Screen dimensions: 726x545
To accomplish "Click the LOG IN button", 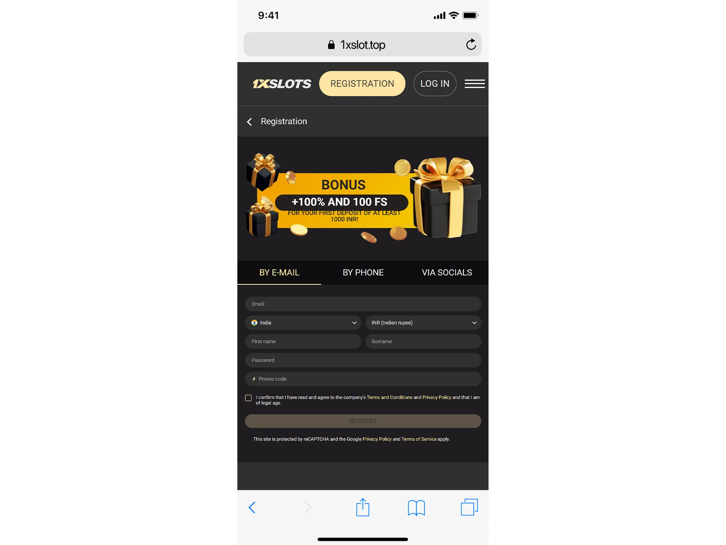I will coord(435,83).
